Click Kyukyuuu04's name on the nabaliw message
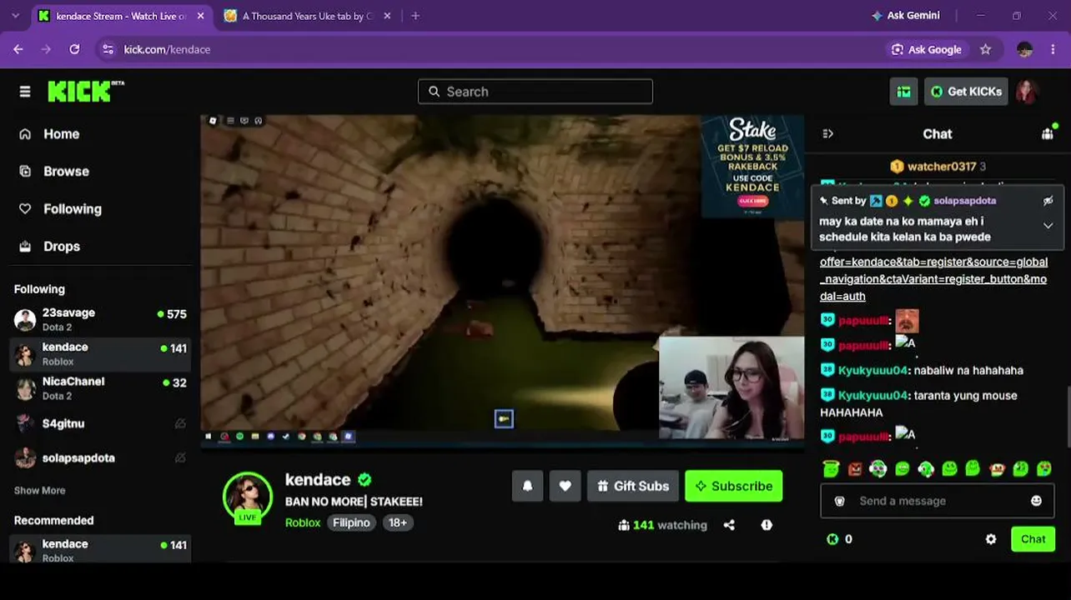This screenshot has width=1071, height=600. point(872,371)
